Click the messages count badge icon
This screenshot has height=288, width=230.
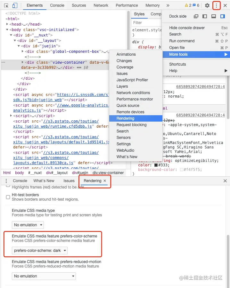(194, 5)
